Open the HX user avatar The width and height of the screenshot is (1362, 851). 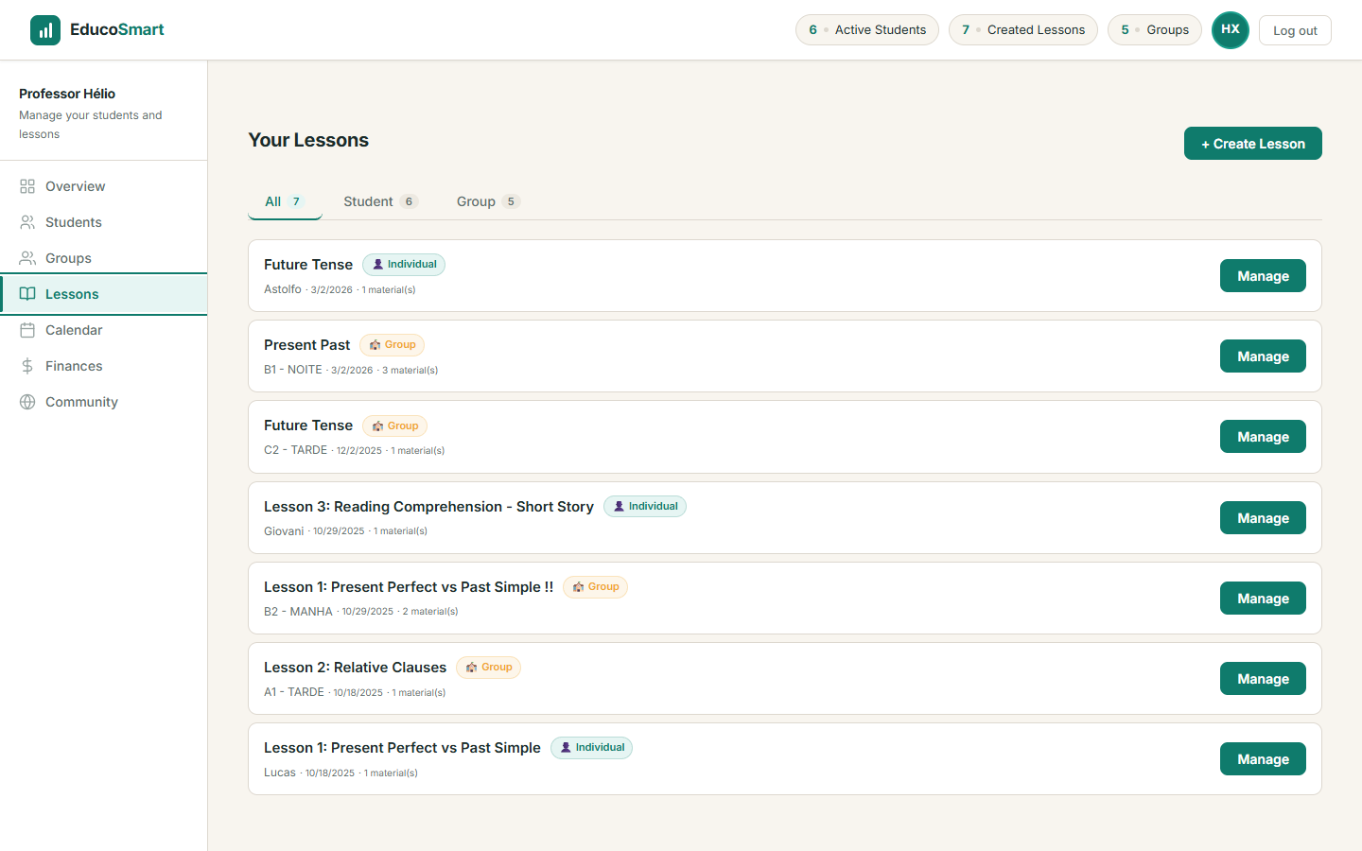click(x=1230, y=30)
